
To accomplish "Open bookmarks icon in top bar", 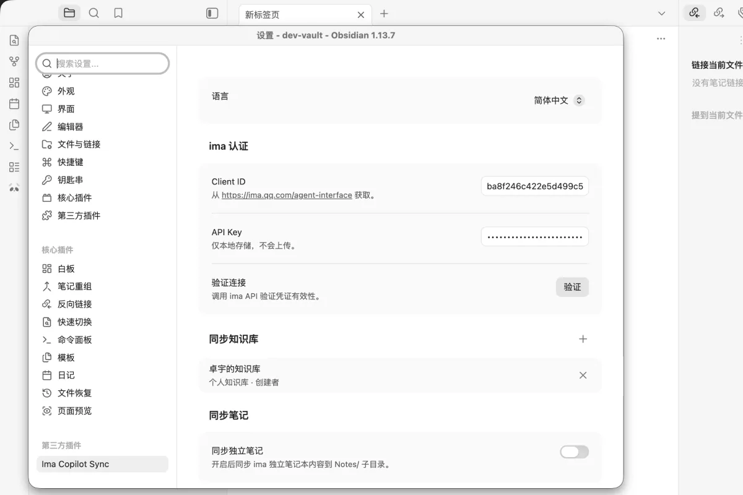I will tap(118, 13).
